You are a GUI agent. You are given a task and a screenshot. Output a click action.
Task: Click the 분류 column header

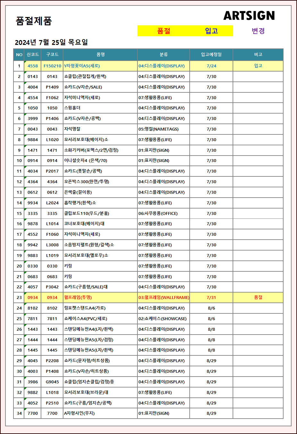pos(163,55)
